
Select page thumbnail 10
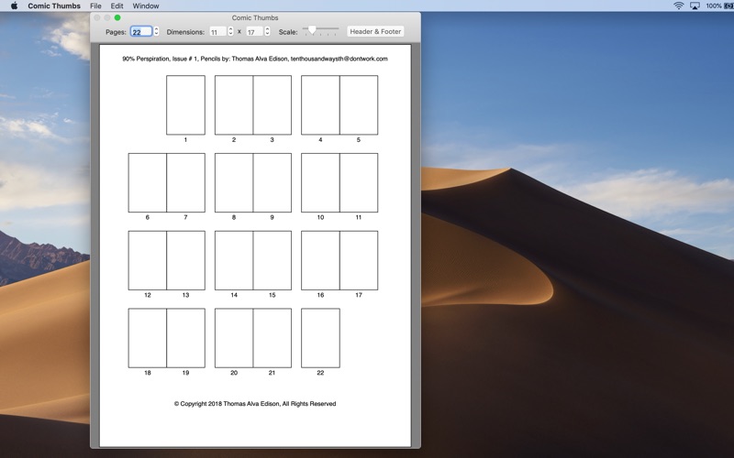click(320, 182)
